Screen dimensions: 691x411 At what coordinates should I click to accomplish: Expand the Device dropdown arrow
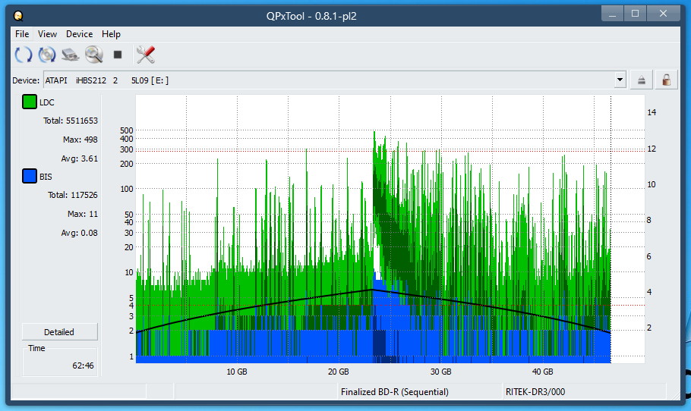[620, 80]
